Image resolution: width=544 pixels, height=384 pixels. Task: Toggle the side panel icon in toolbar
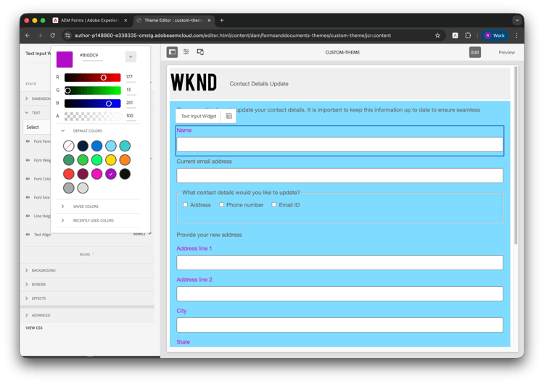pos(172,52)
